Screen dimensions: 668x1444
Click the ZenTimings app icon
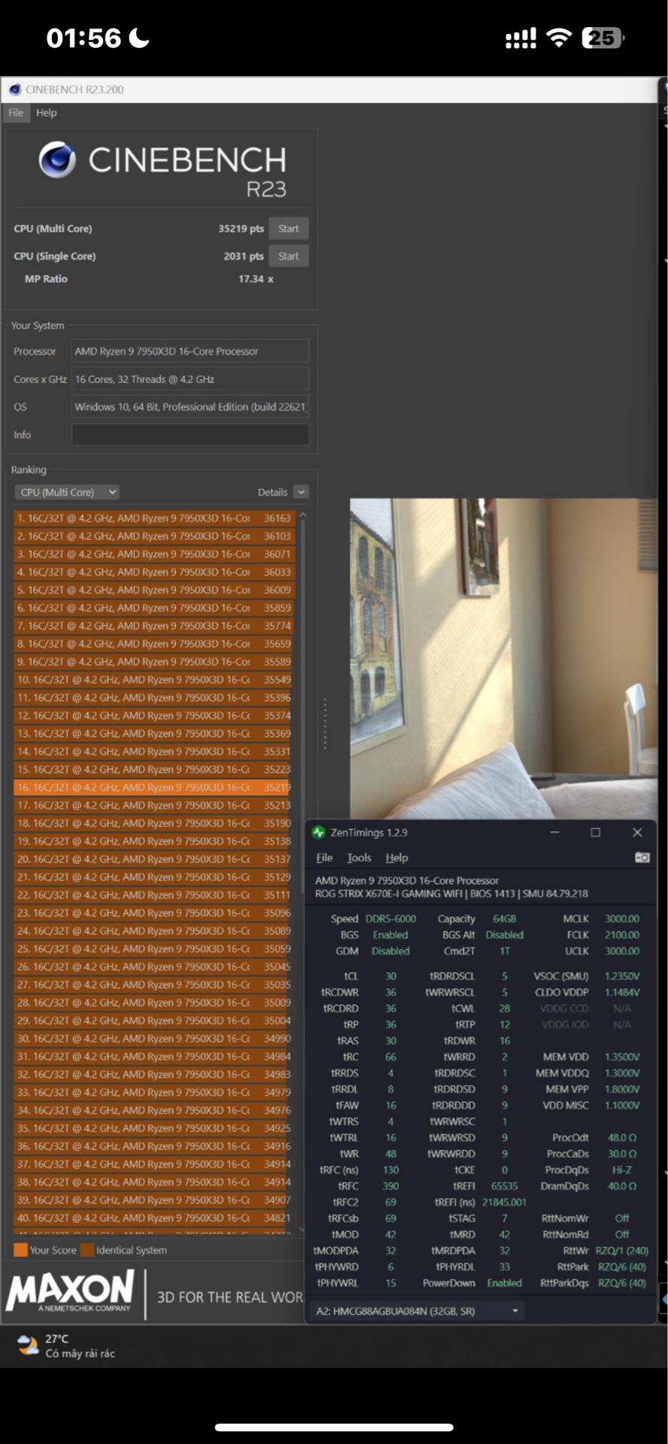pyautogui.click(x=318, y=833)
